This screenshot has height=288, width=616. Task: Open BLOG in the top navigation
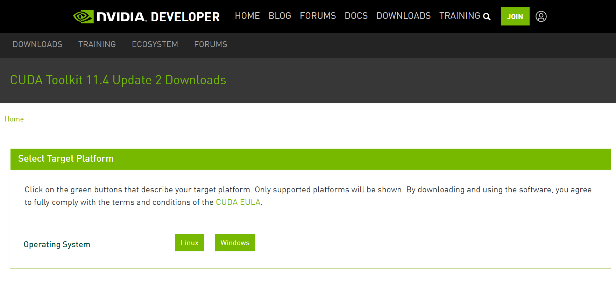click(x=280, y=16)
